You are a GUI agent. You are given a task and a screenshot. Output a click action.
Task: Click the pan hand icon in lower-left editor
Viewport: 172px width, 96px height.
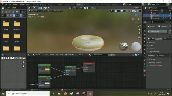pos(23,66)
